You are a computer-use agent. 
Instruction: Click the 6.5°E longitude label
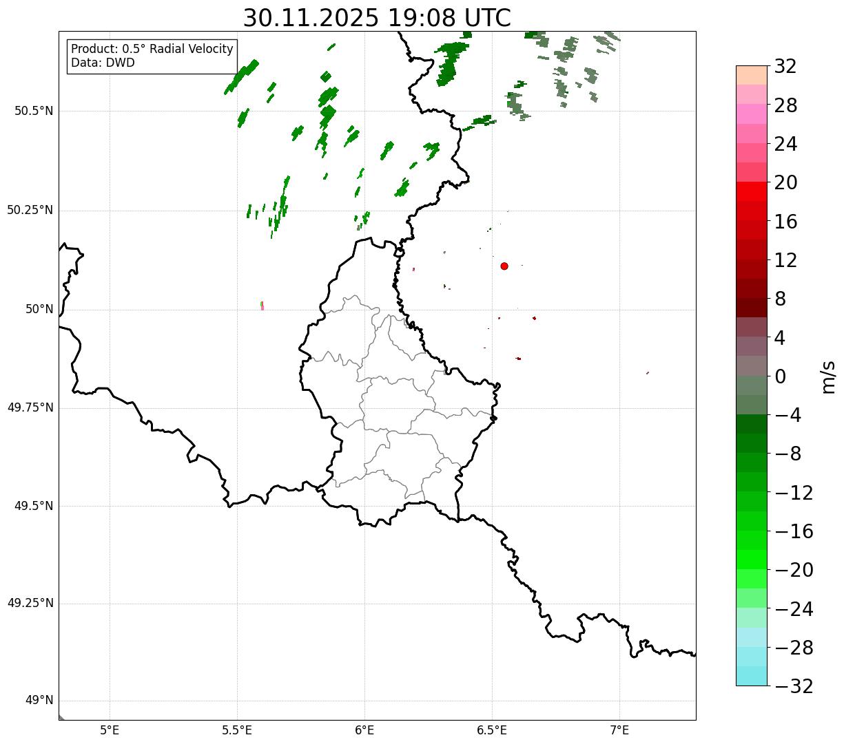[x=492, y=730]
